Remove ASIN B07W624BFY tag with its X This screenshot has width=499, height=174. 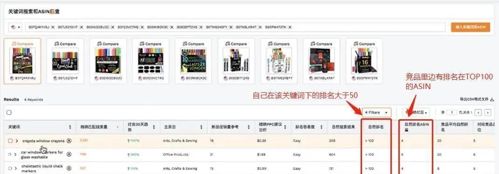coord(231,27)
